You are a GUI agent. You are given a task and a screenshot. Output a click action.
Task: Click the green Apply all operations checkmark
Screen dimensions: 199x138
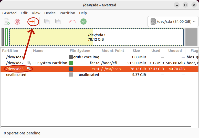[83, 22]
